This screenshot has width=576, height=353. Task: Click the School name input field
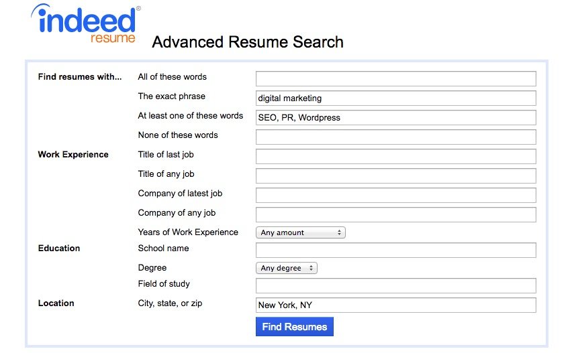coord(396,250)
